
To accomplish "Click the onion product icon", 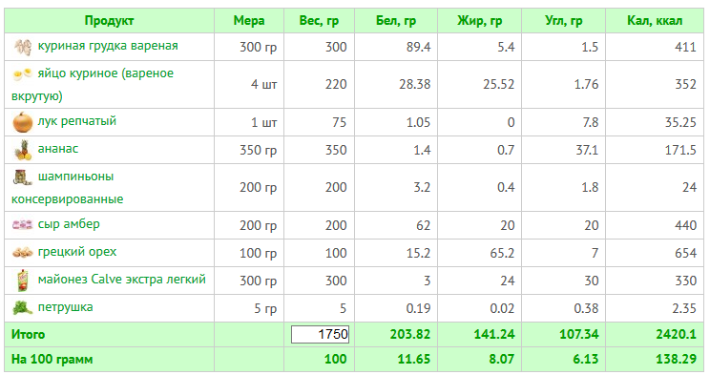I will (x=22, y=122).
